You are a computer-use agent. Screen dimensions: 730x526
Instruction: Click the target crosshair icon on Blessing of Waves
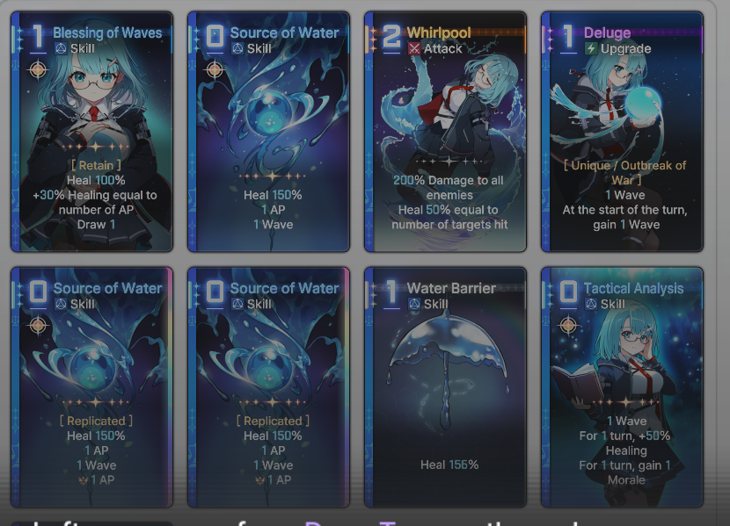[38, 70]
